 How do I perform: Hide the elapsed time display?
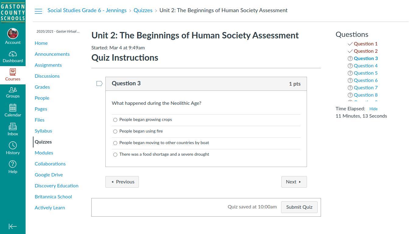point(373,109)
